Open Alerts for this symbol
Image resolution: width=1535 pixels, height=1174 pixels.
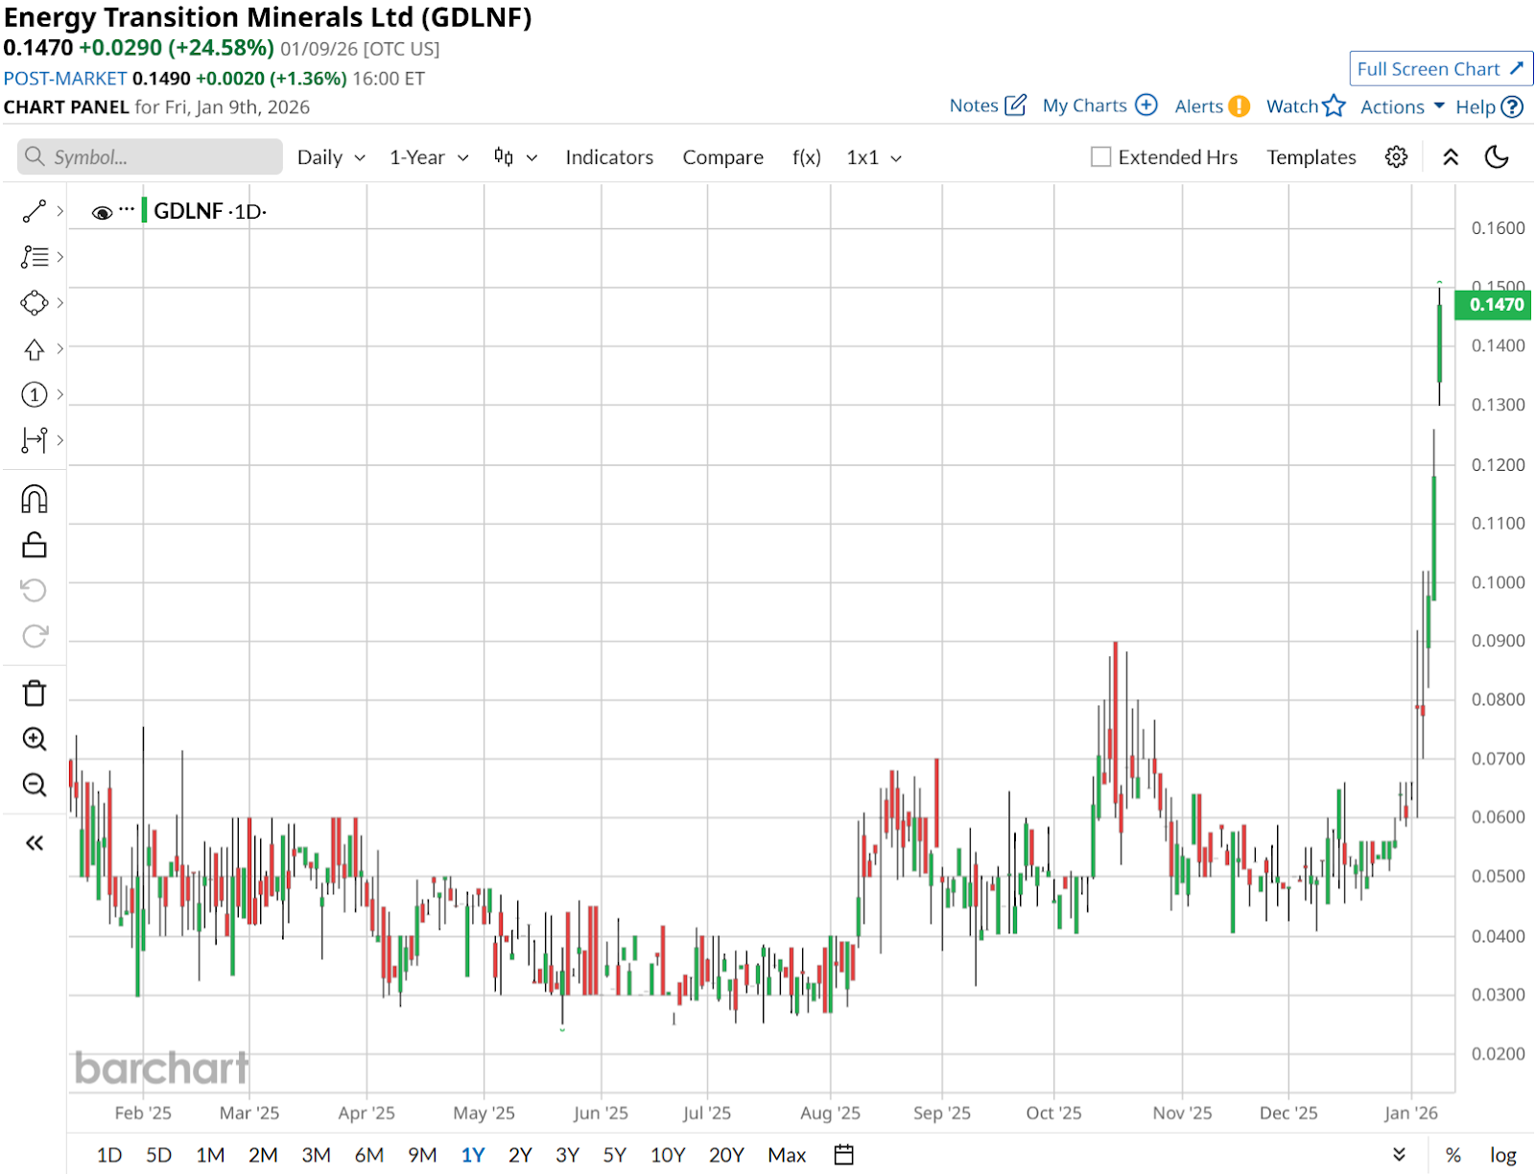pyautogui.click(x=1212, y=106)
